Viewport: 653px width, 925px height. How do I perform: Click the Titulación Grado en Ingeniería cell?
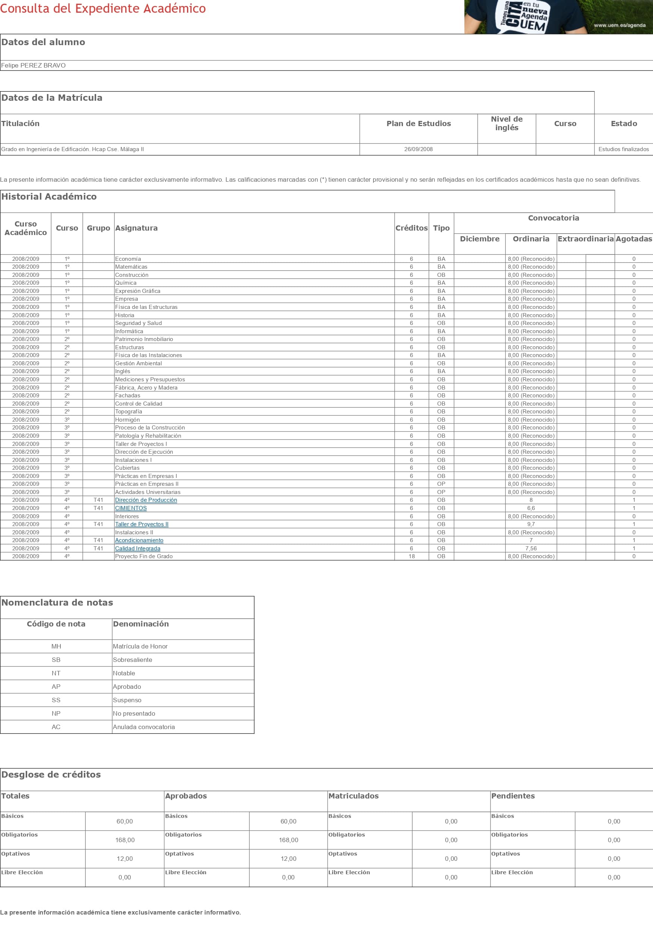(72, 149)
